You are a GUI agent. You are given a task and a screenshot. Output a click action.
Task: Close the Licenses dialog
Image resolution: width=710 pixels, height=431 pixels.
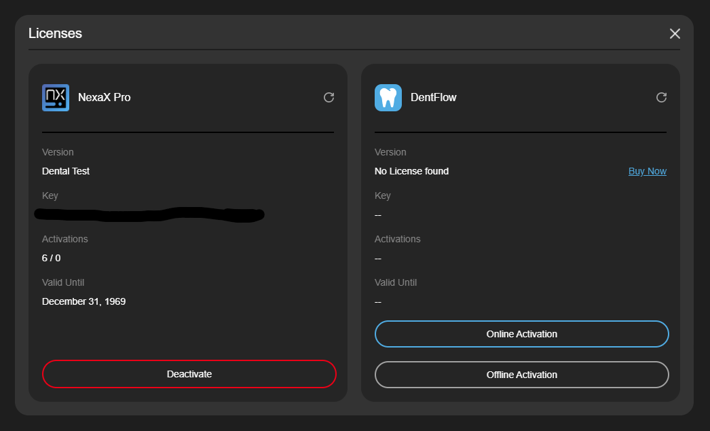(x=675, y=33)
